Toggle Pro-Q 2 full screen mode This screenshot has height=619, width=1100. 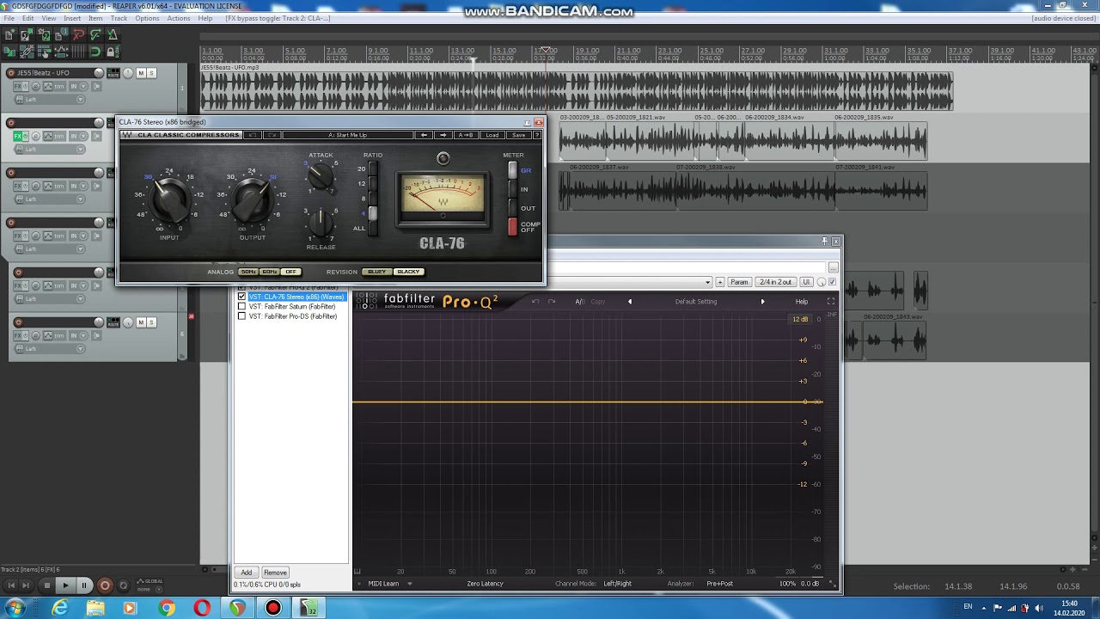[830, 302]
